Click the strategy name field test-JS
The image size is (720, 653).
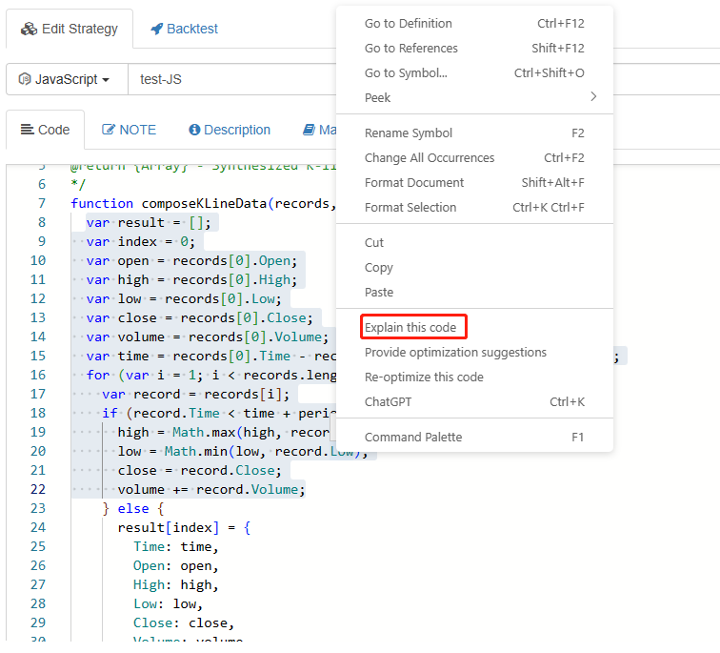[x=229, y=79]
